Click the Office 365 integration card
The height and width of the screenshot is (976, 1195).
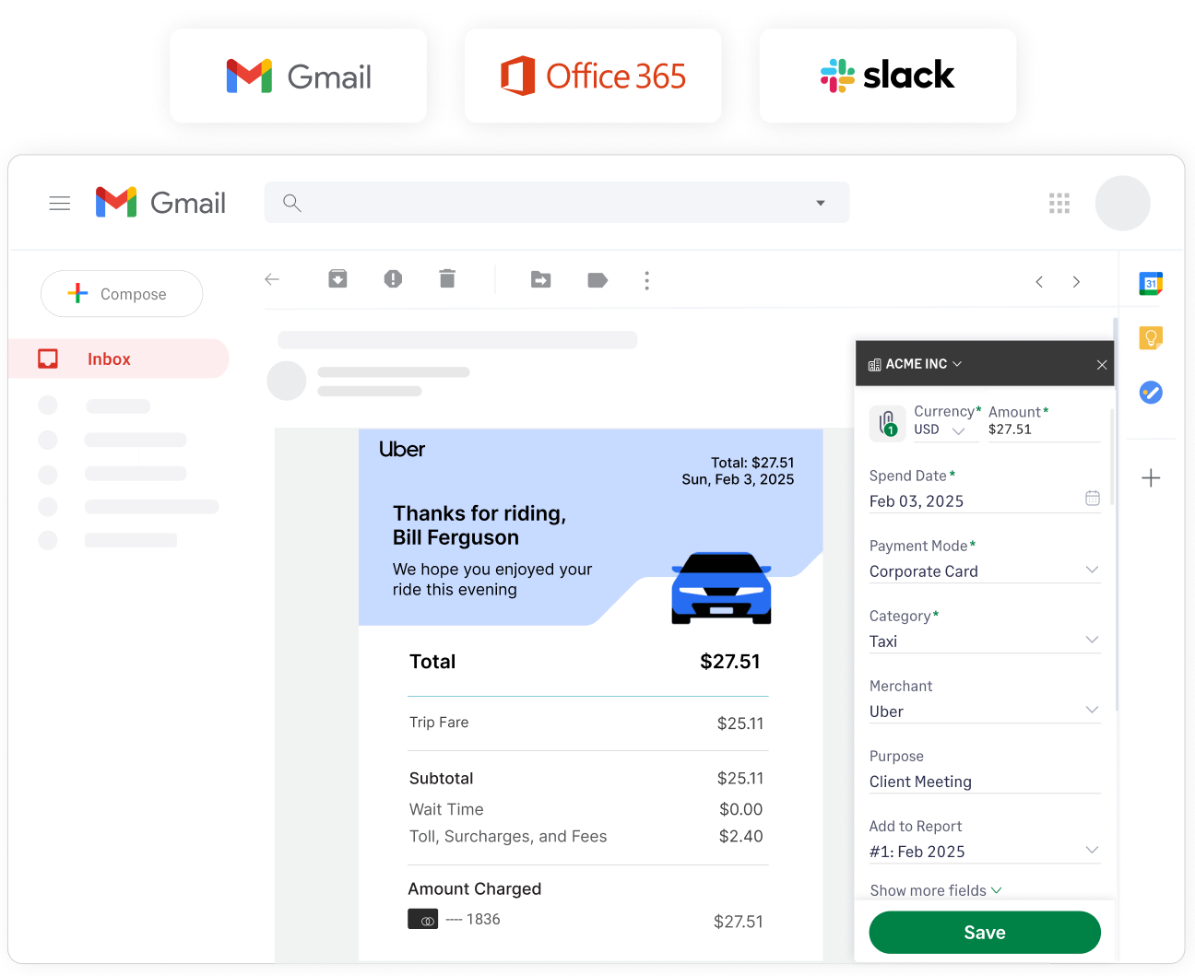tap(593, 76)
